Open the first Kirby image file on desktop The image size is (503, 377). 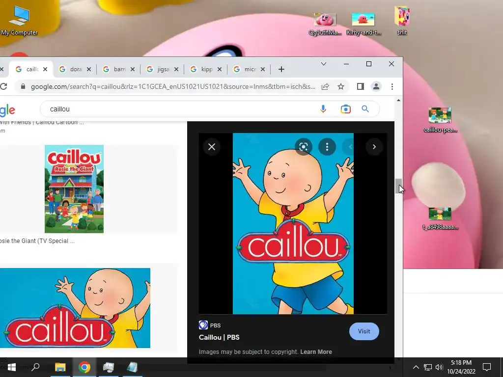(325, 24)
